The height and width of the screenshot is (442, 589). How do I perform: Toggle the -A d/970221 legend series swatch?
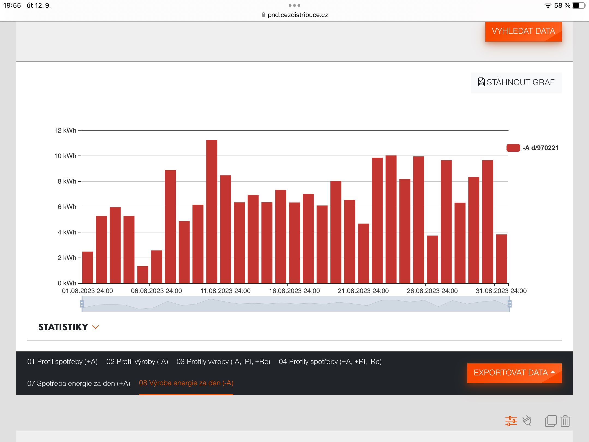coord(513,148)
